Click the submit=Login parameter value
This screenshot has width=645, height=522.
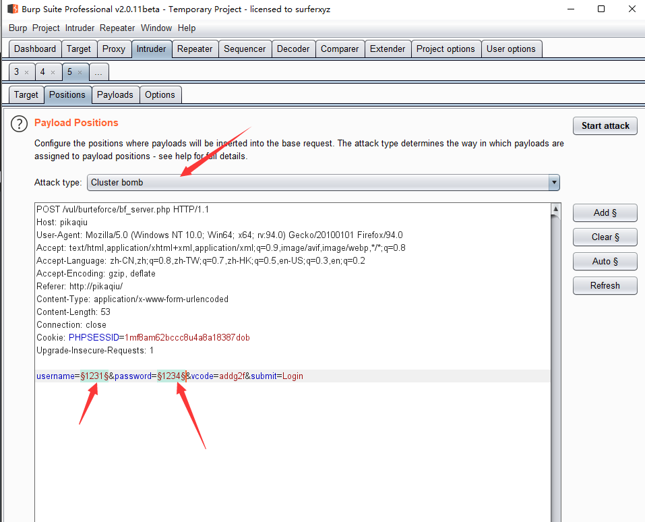coord(293,376)
